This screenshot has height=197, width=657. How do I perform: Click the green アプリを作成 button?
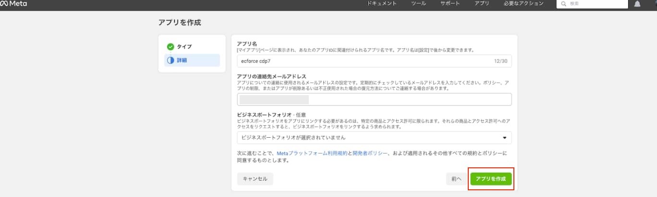[491, 179]
